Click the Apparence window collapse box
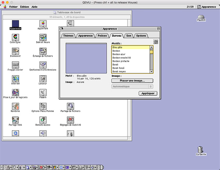 pyautogui.click(x=158, y=29)
